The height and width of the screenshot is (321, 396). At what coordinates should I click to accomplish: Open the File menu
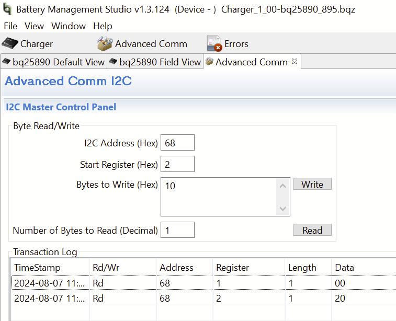tap(10, 26)
